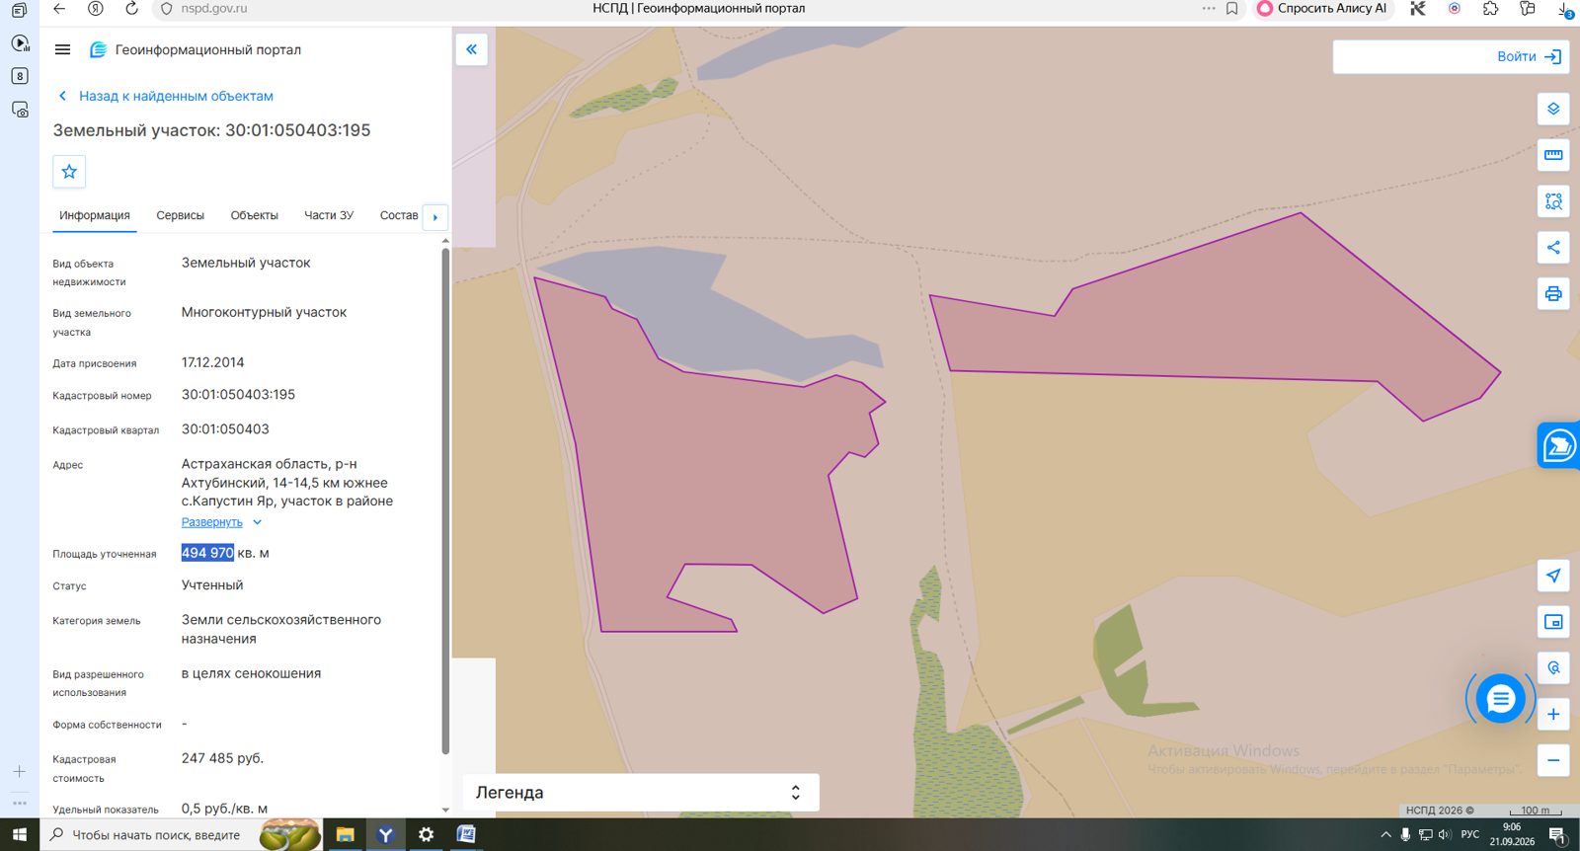Select the ruler measurement tool
1580x851 pixels.
(1553, 155)
